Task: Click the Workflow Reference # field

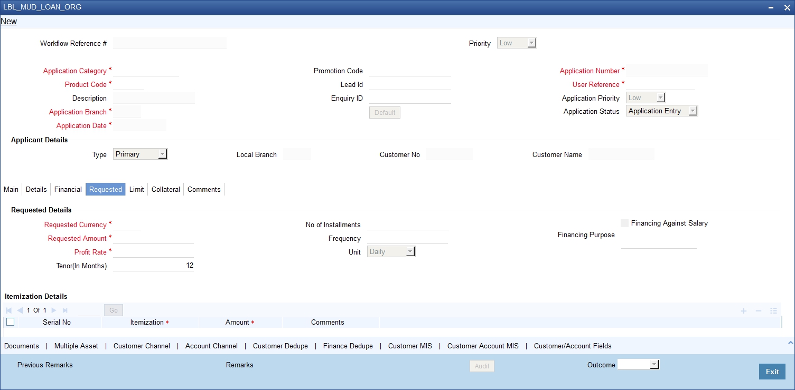Action: click(170, 43)
